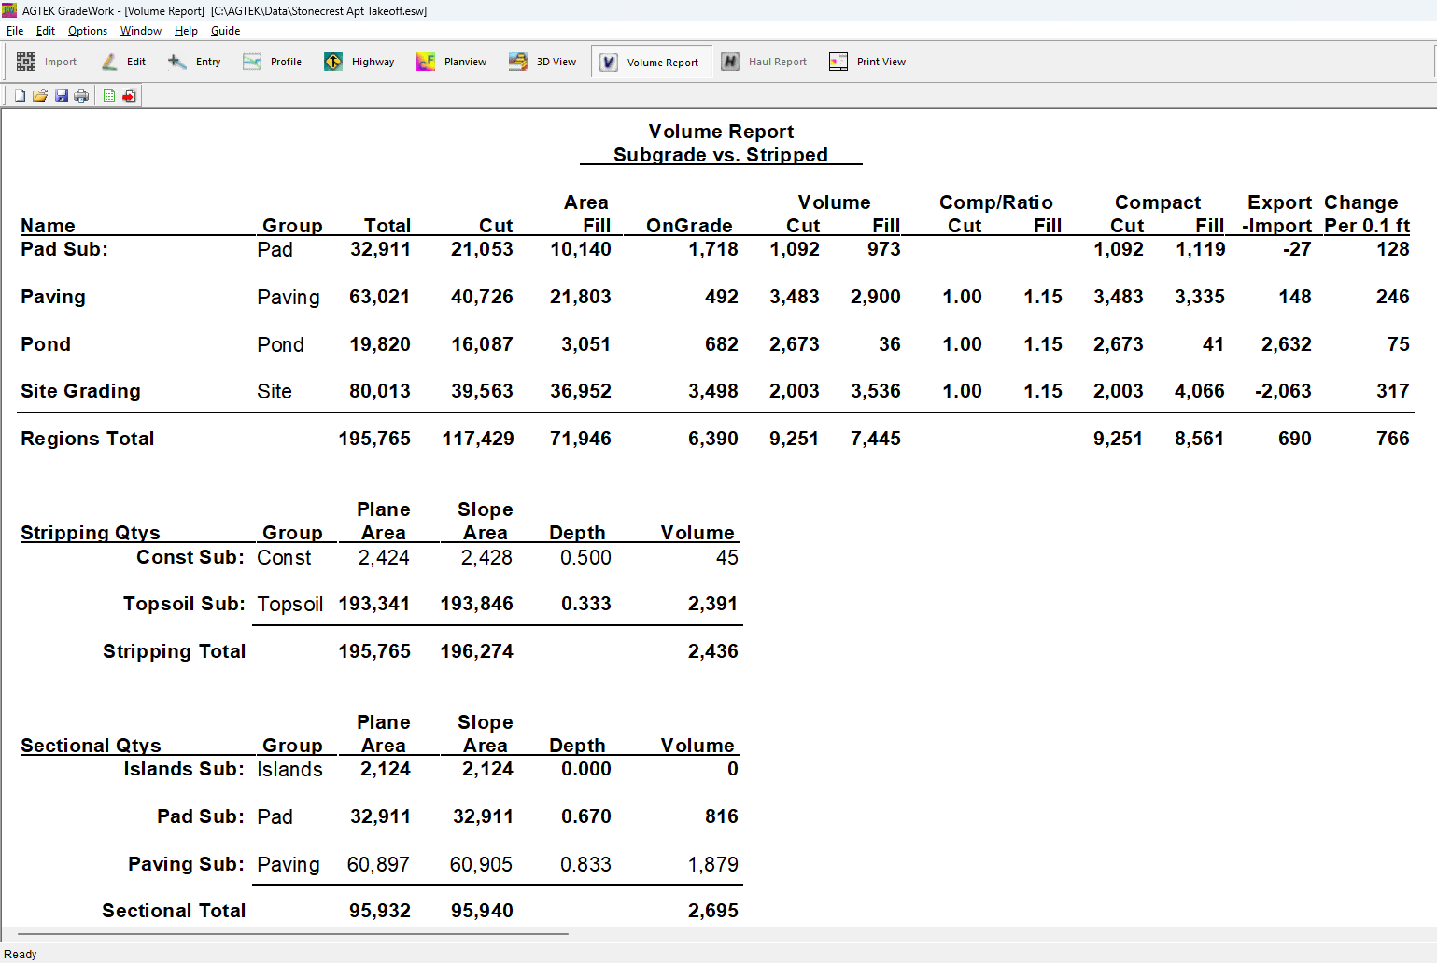Click the Print printer icon
The image size is (1437, 963).
pyautogui.click(x=81, y=95)
